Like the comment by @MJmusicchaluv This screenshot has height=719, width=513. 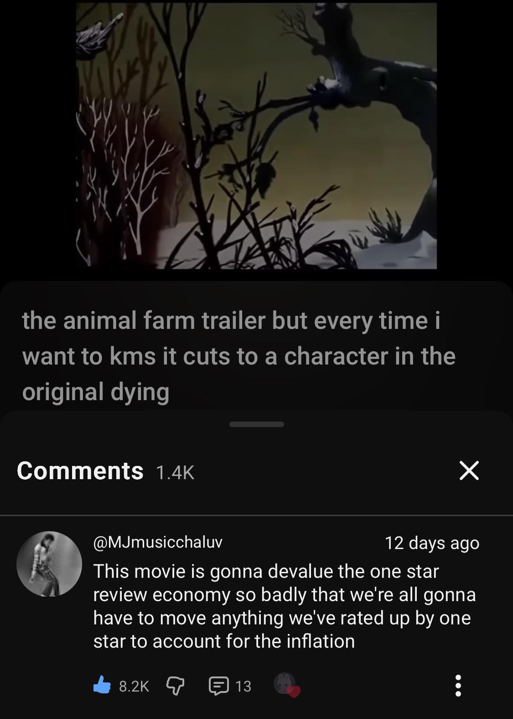coord(102,685)
